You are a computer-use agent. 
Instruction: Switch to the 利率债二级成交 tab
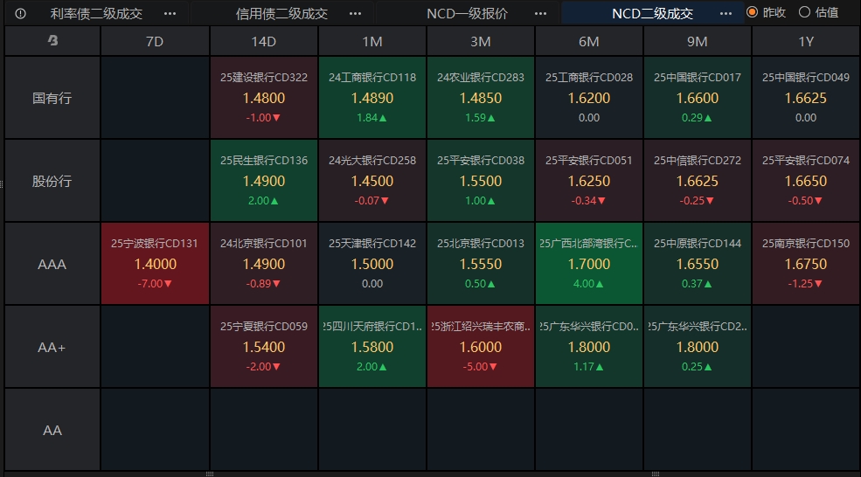(x=97, y=14)
